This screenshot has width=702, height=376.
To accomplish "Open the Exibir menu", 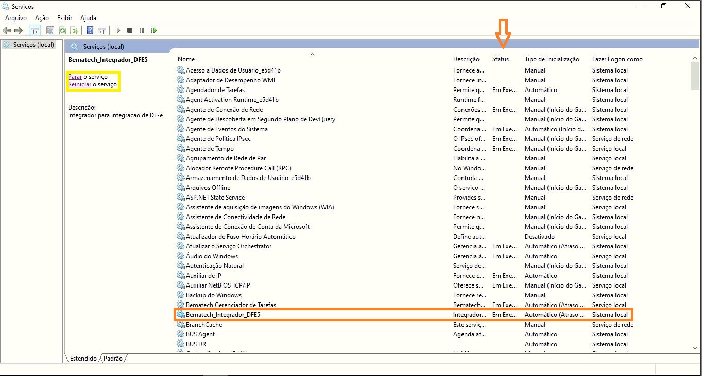I will point(64,18).
